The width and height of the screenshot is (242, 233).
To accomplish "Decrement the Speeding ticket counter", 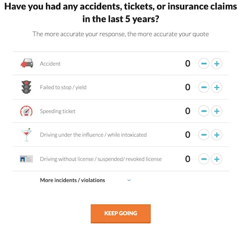I will (x=204, y=111).
